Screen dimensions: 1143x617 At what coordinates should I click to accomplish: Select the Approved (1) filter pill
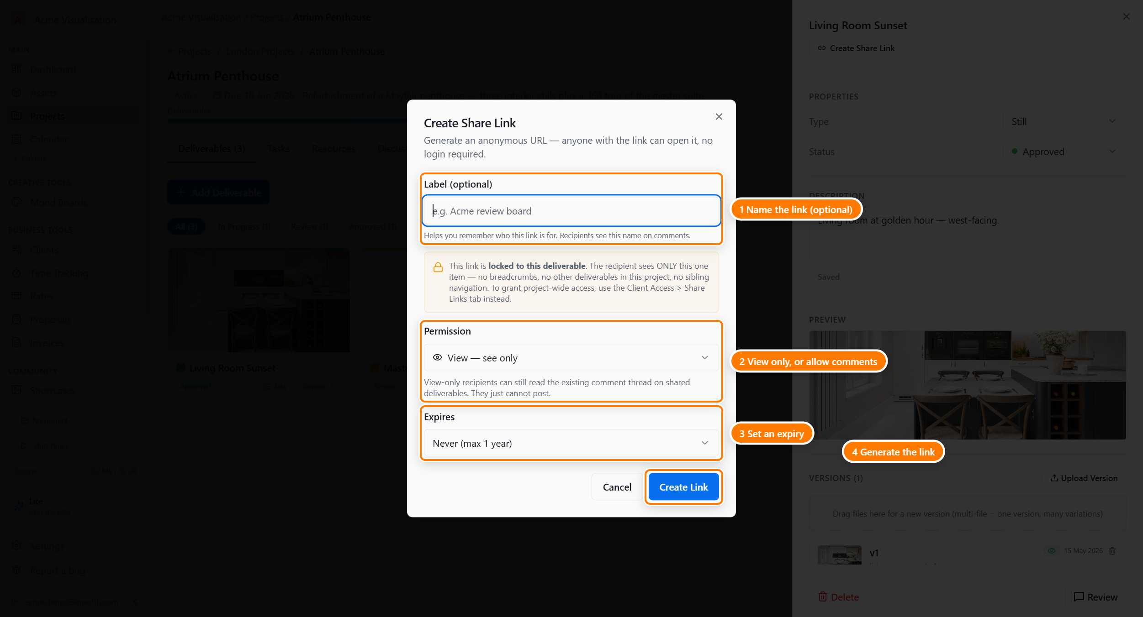tap(373, 227)
